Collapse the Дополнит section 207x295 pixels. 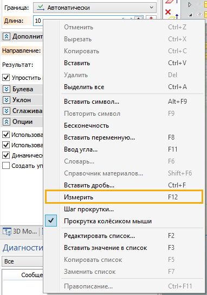[7, 36]
